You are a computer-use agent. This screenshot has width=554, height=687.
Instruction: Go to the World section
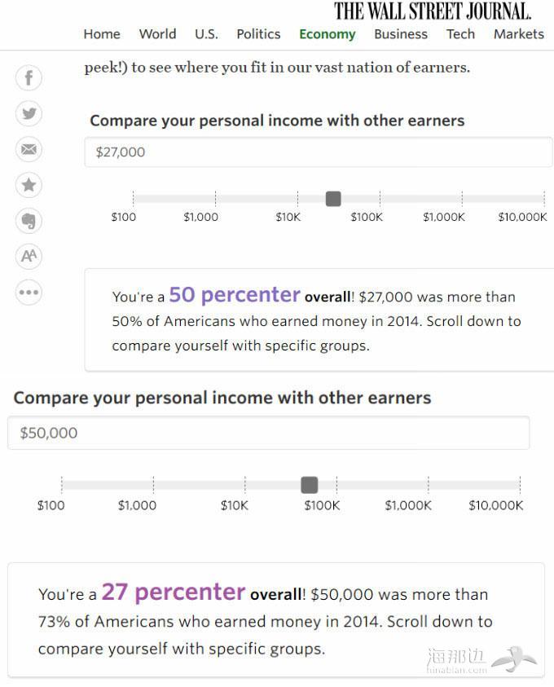[158, 34]
